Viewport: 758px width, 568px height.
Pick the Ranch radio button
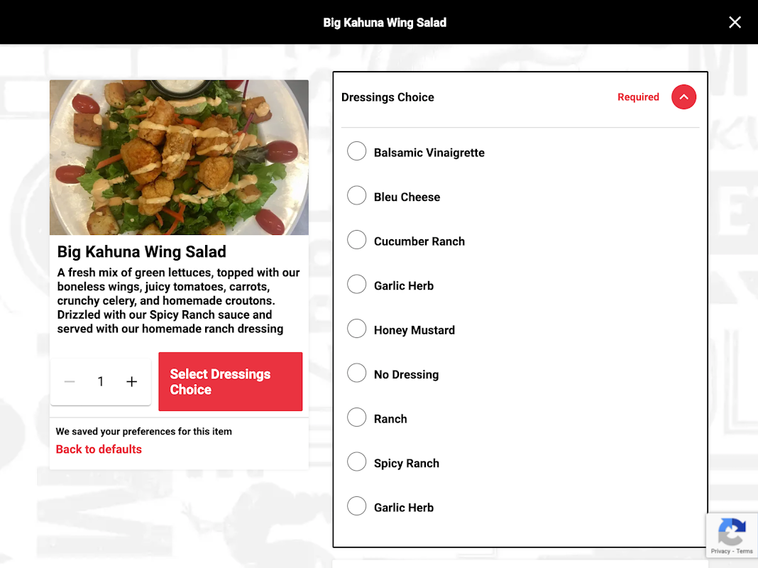pos(357,417)
